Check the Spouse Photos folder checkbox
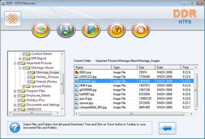The height and width of the screenshot is (139, 205). coord(24,87)
